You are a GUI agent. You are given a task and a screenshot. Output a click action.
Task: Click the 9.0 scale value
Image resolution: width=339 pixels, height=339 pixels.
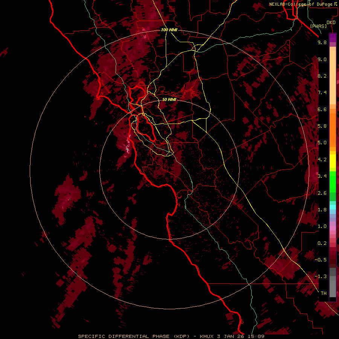coord(322,59)
